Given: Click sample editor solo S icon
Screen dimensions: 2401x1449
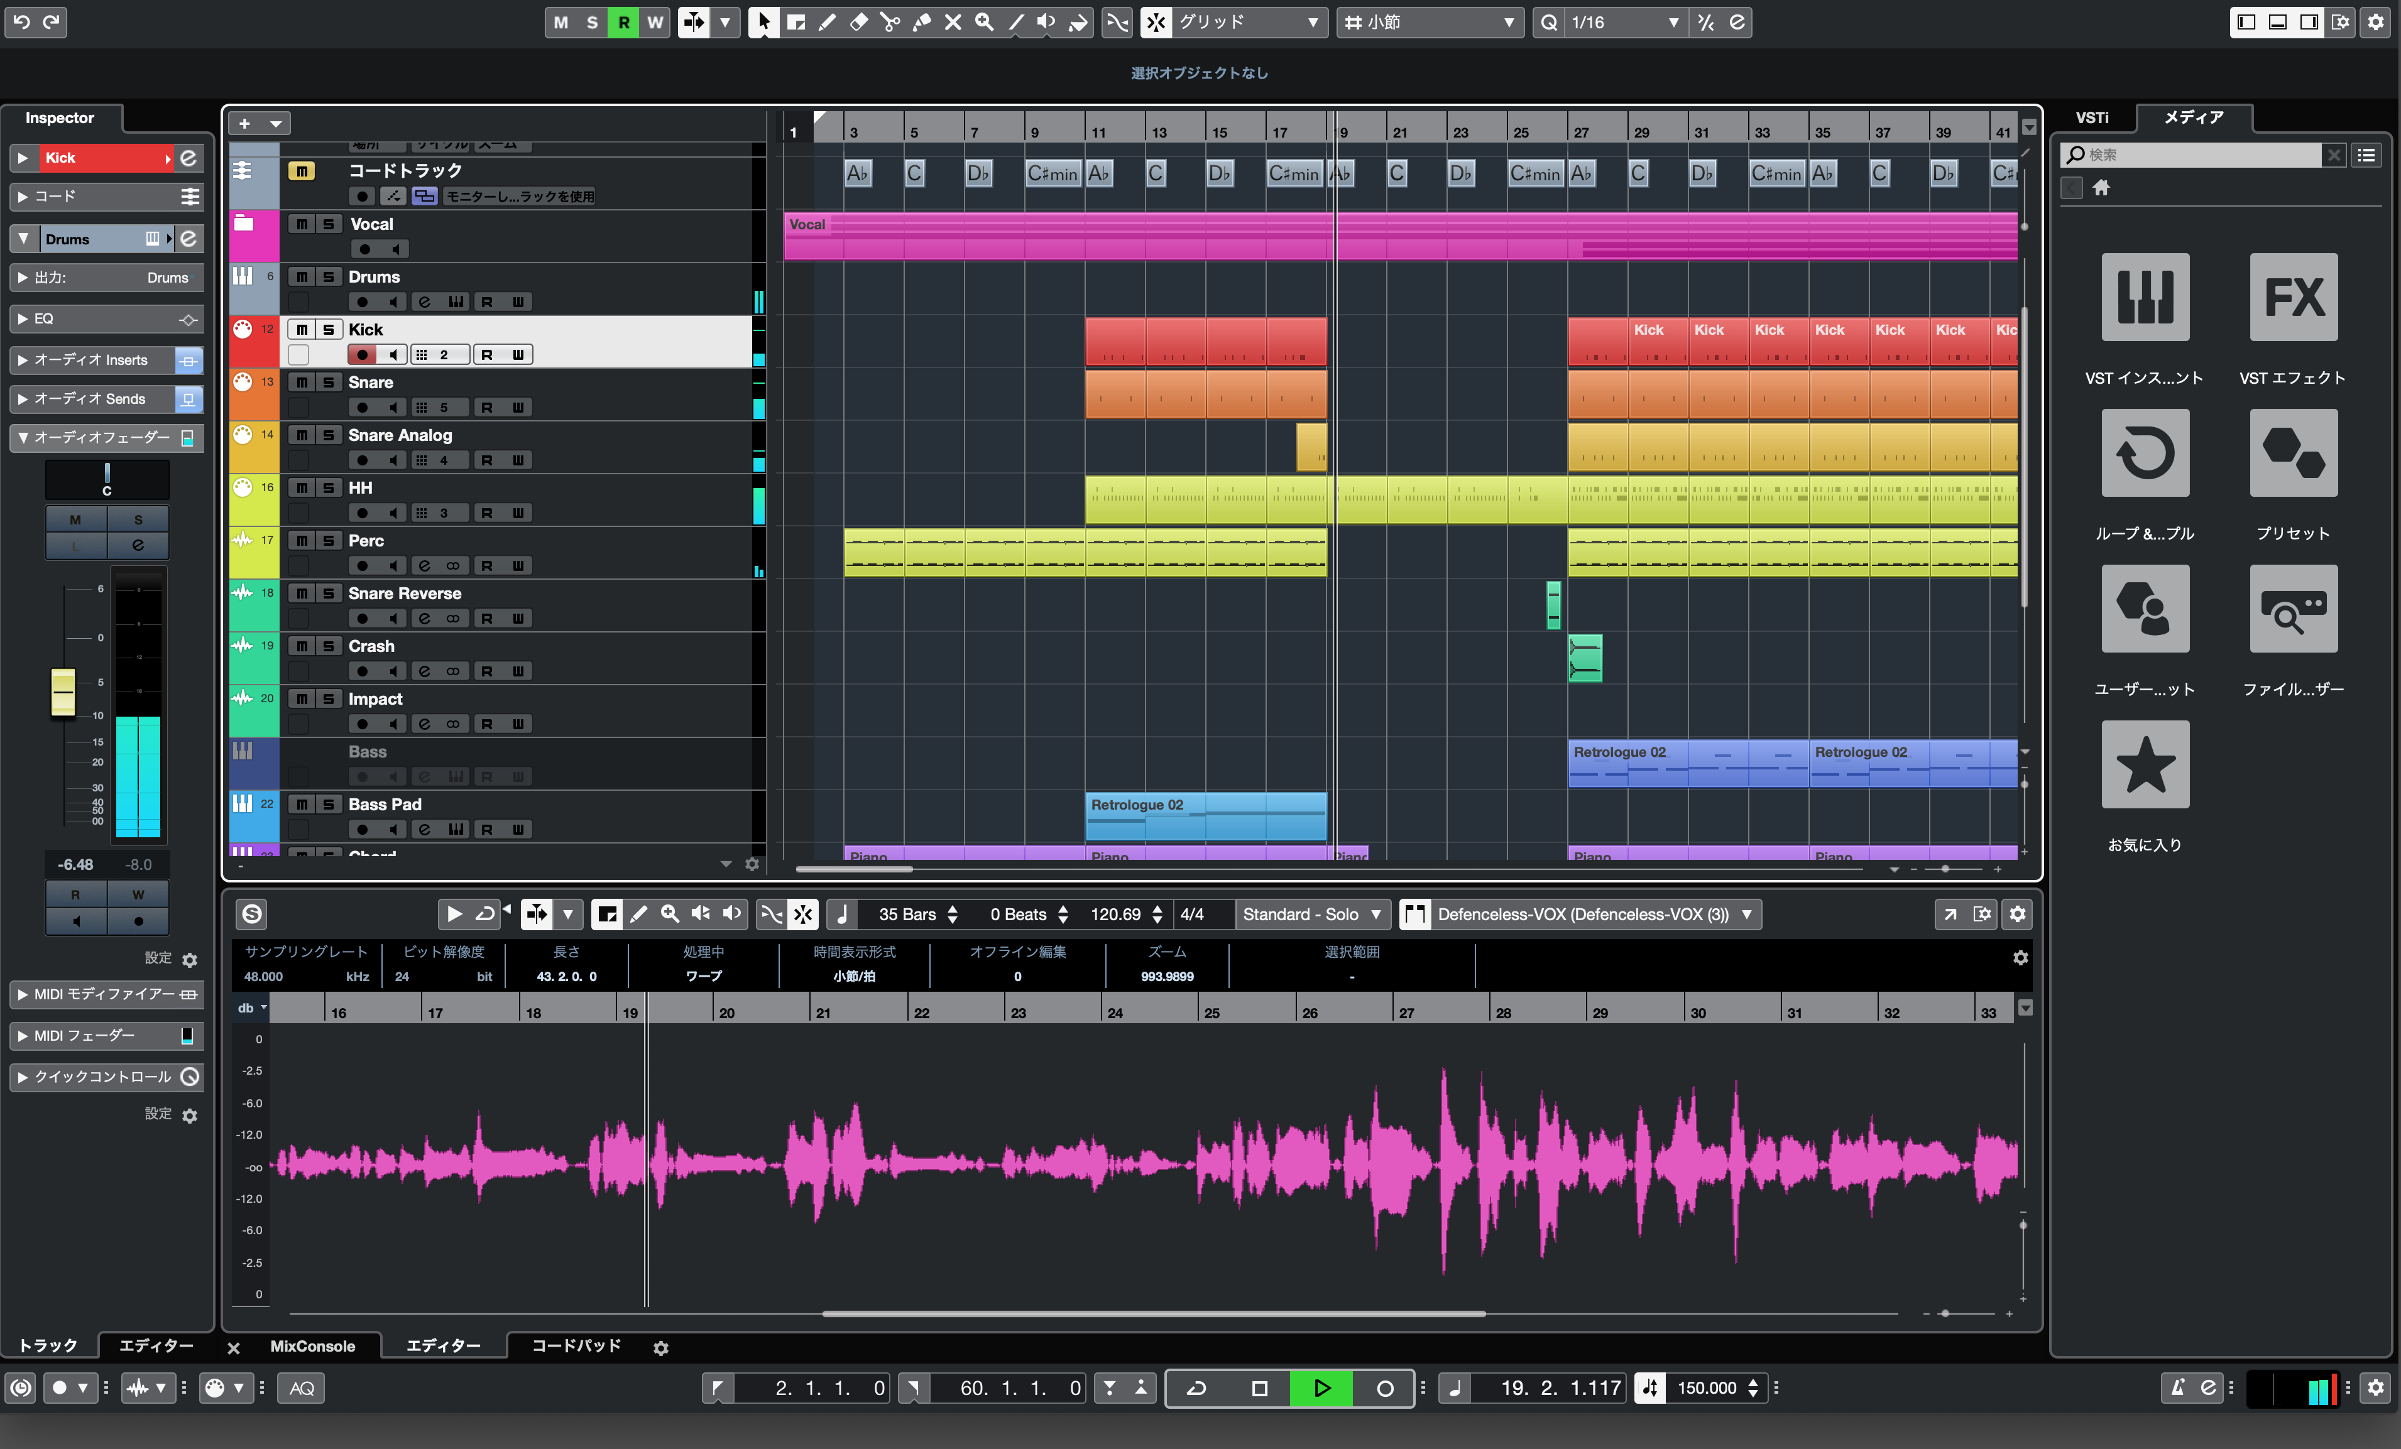Looking at the screenshot, I should [251, 913].
